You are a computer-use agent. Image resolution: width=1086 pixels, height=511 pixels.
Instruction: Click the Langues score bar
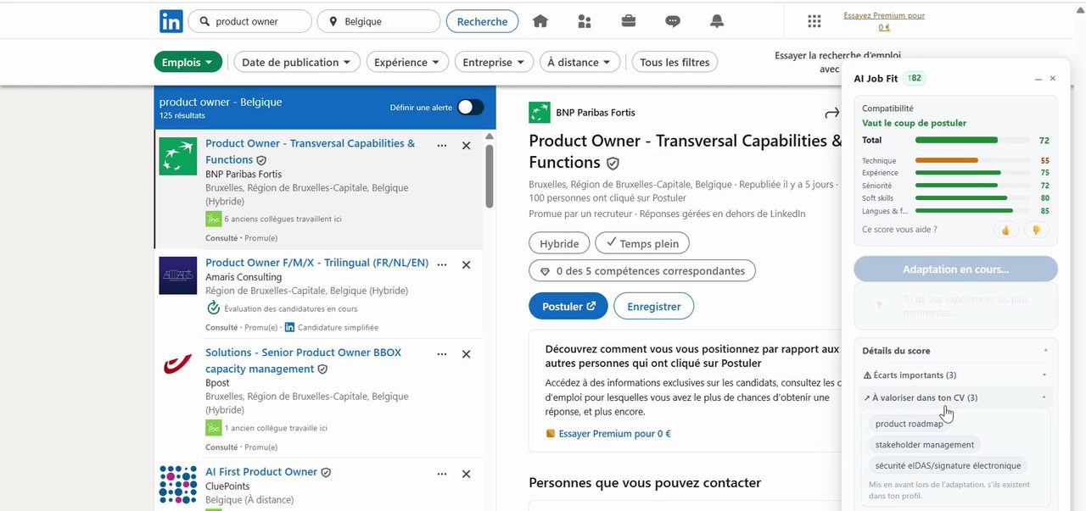click(x=972, y=211)
